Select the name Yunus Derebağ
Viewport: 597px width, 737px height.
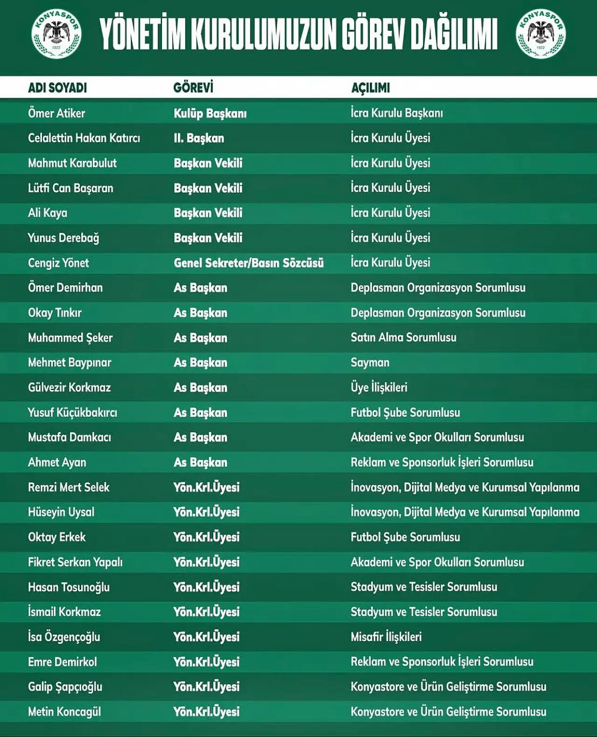tap(63, 238)
